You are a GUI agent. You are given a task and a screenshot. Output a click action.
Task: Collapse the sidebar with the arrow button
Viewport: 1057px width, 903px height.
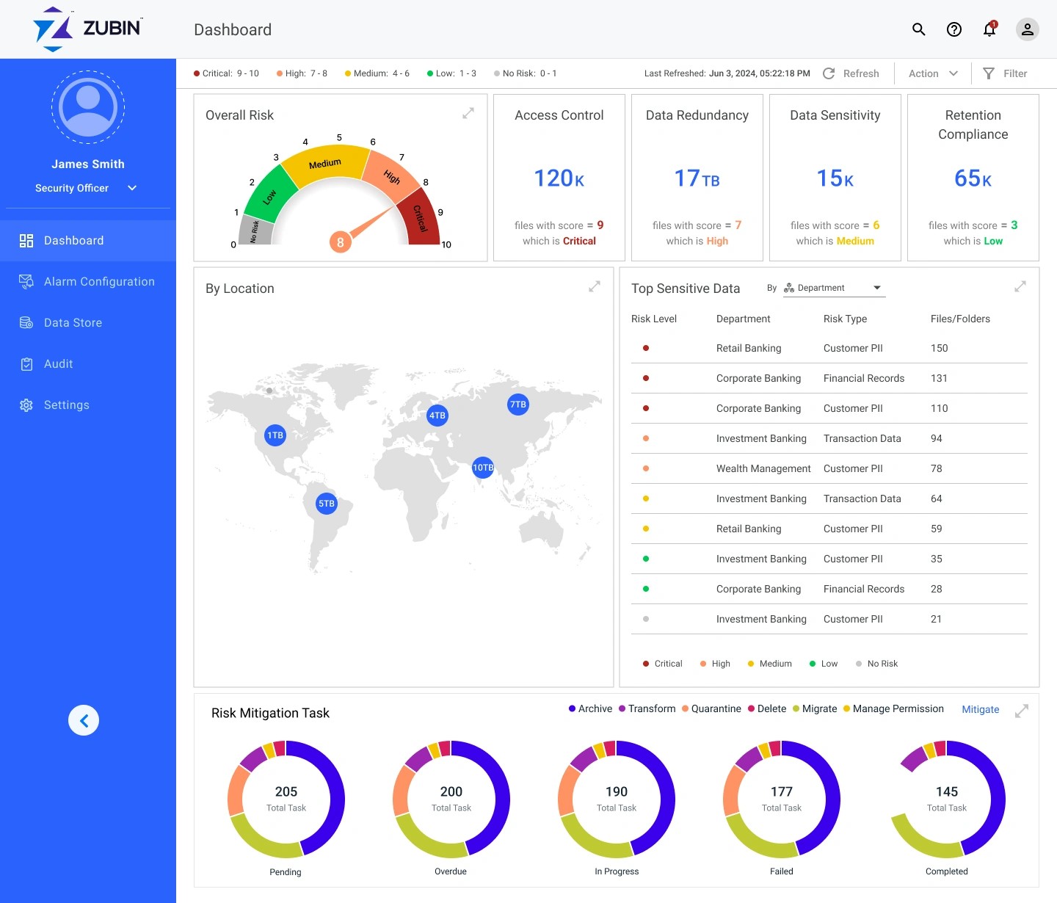tap(84, 720)
